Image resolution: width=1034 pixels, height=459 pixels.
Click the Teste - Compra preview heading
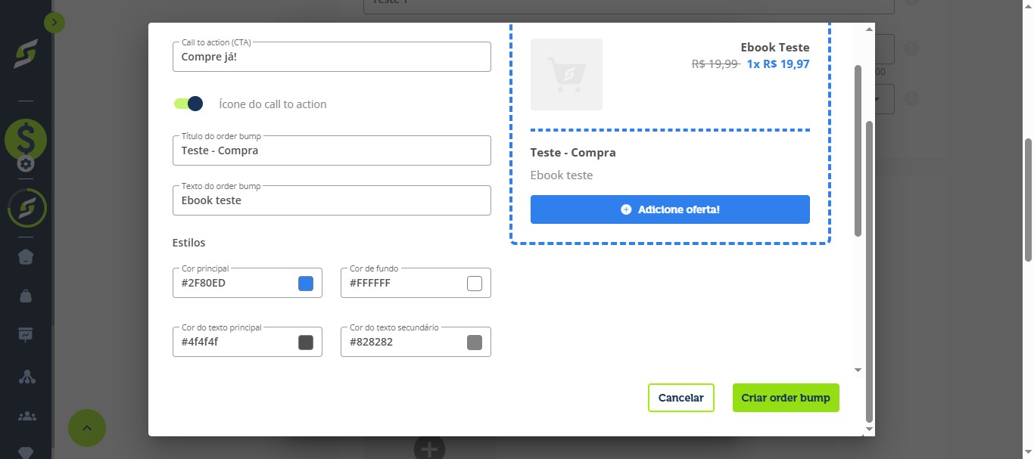[x=573, y=153]
